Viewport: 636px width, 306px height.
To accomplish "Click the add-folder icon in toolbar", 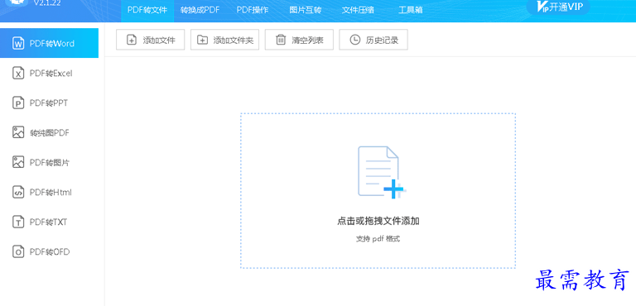I will tap(202, 40).
